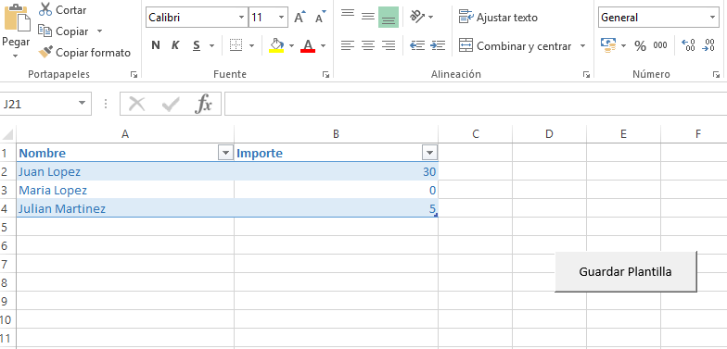The width and height of the screenshot is (727, 349).
Task: Expand the General number format dropdown
Action: (x=712, y=18)
